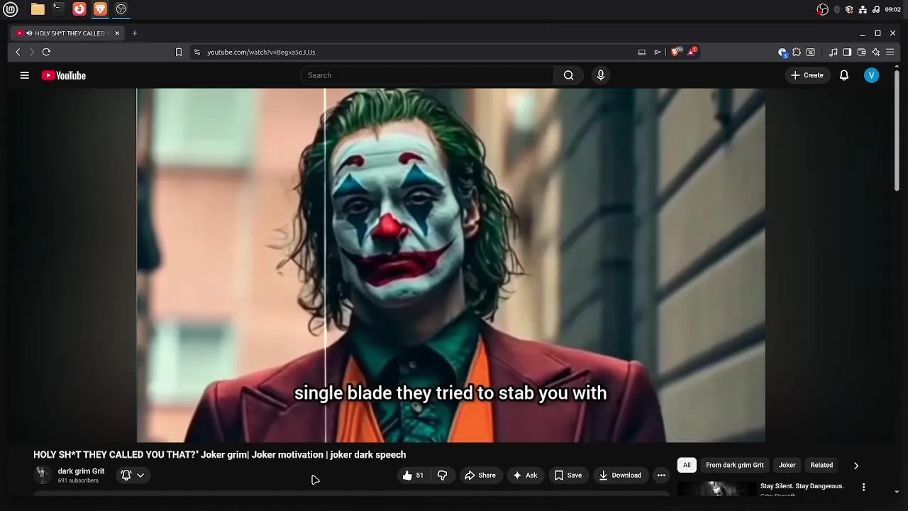The image size is (908, 511).
Task: Open the Brave main hamburger menu
Action: tap(890, 52)
